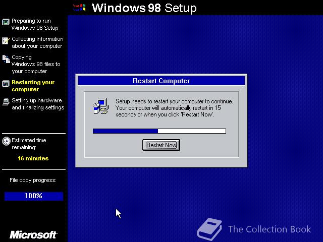Viewport: 323px width, 242px height.
Task: Click the Setting up hardware icon
Action: pos(6,102)
